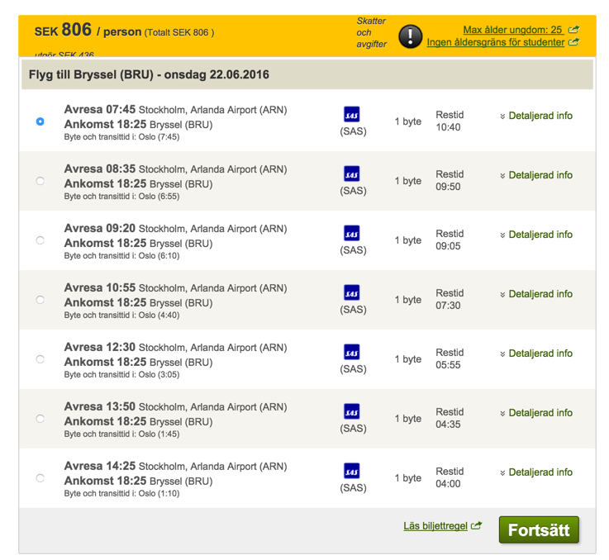
Task: Expand Detaljerad info for the 12:30 flight
Action: point(536,354)
